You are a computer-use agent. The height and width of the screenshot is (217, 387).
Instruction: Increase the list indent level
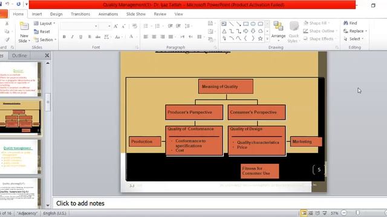pos(178,26)
